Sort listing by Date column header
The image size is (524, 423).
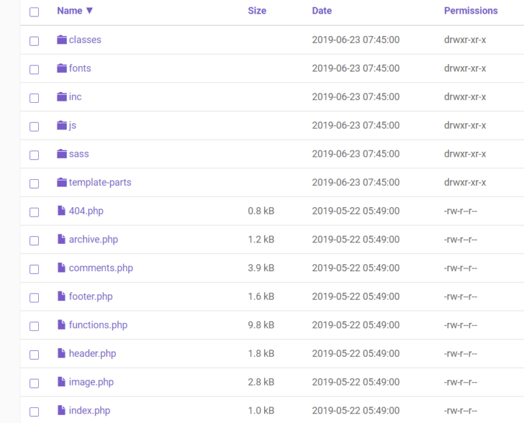pyautogui.click(x=321, y=11)
